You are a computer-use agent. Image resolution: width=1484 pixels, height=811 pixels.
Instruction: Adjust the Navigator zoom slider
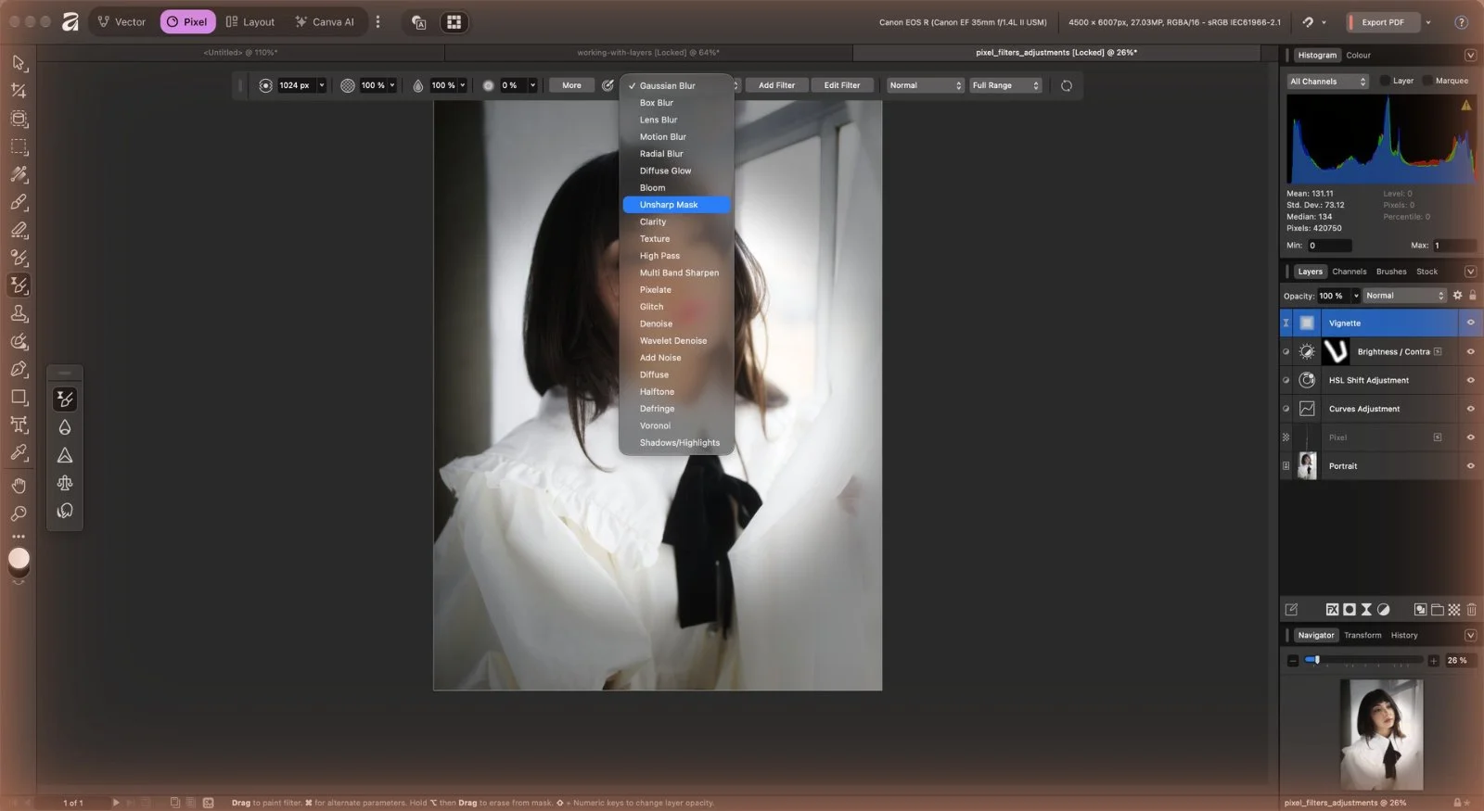coord(1362,660)
